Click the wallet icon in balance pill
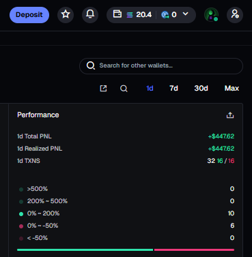252x257 pixels. click(x=117, y=14)
